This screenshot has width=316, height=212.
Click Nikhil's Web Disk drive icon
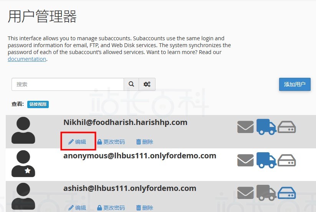[286, 127]
